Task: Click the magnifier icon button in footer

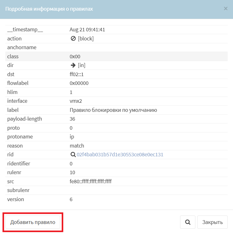Action: click(x=188, y=222)
